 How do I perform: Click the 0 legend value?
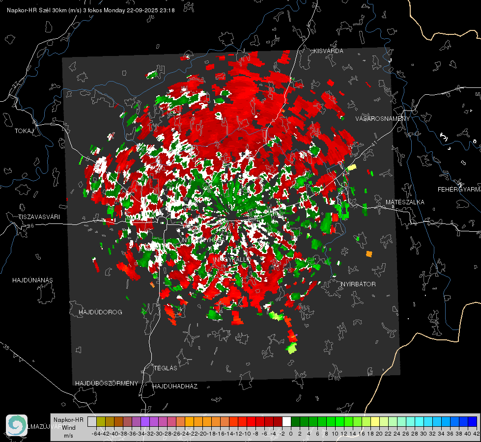[x=291, y=434]
